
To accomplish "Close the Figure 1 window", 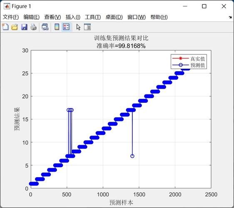I will point(224,6).
